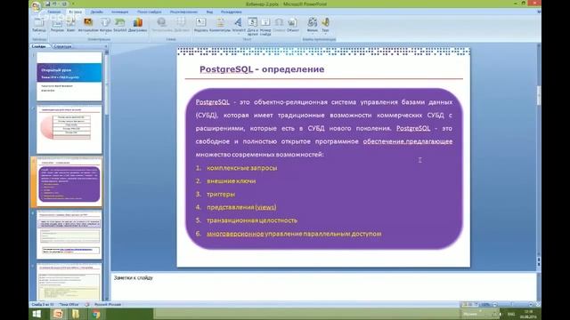Screen dimensions: 570x320
Task: Select the Вставка ribbon tab
Action: tap(75, 12)
